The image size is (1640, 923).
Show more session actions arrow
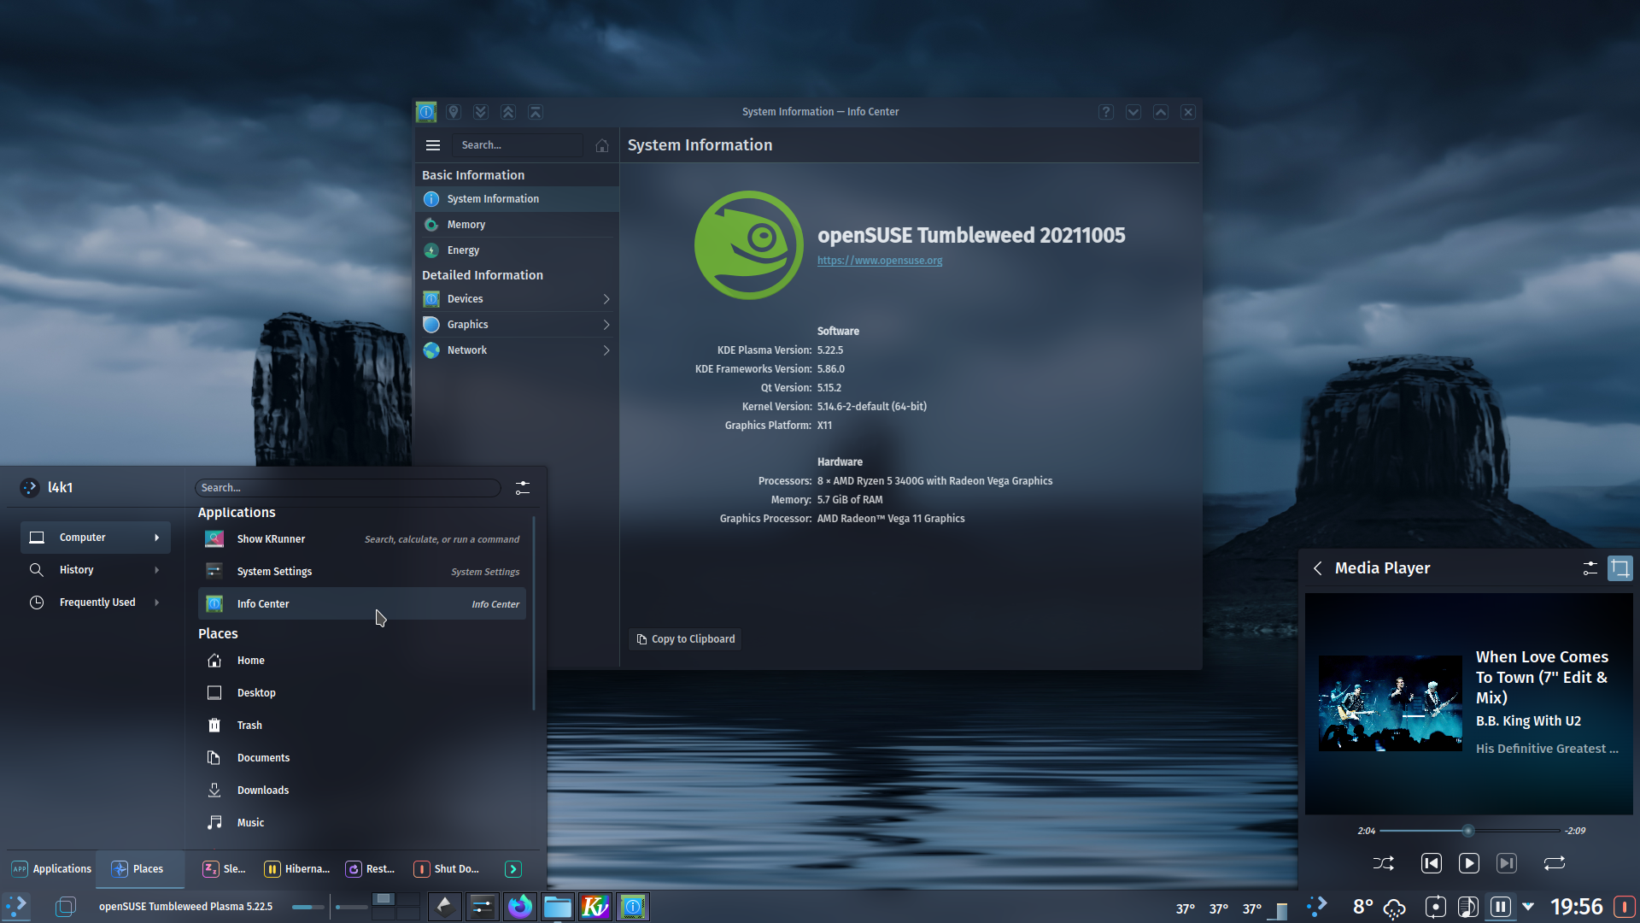[x=513, y=869]
